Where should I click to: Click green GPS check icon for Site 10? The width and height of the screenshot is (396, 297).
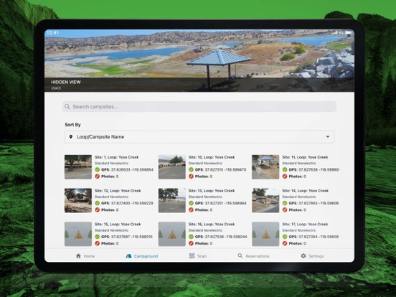(191, 170)
